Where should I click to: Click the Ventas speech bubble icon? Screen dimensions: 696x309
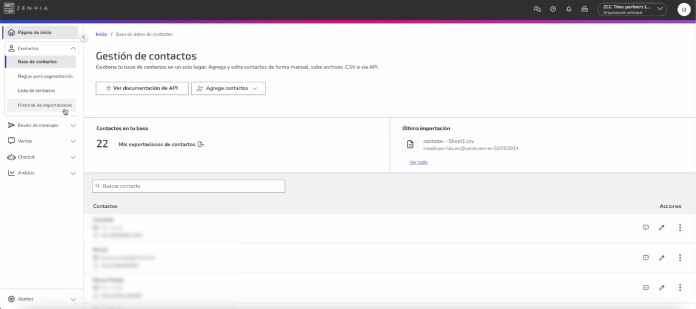coord(11,141)
